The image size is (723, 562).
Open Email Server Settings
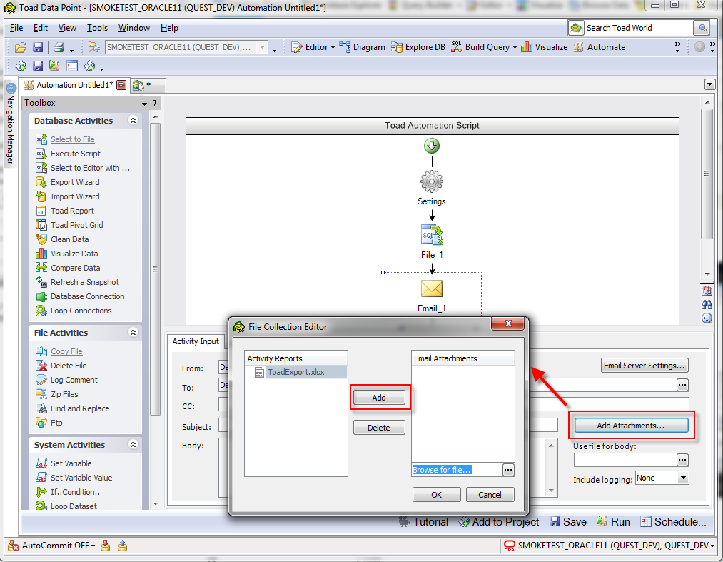pyautogui.click(x=644, y=366)
